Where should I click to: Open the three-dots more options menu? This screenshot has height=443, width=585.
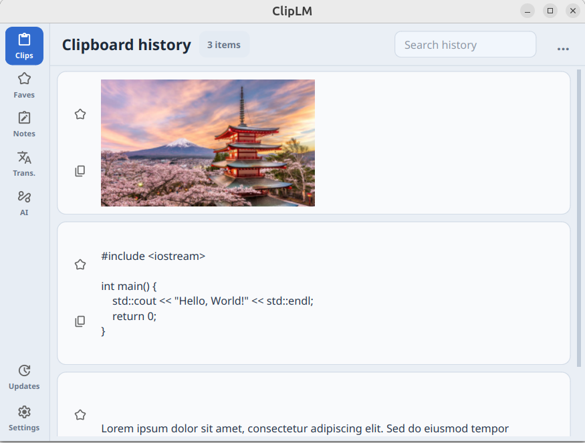(563, 49)
